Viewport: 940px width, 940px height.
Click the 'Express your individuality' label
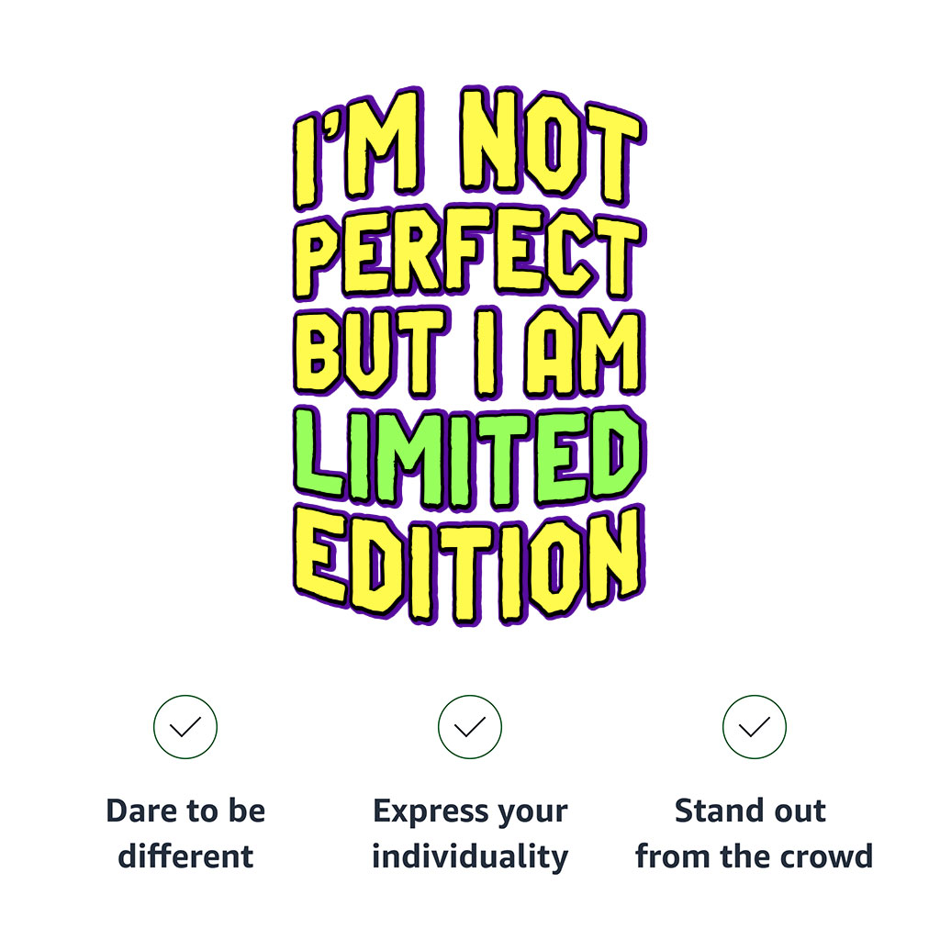click(470, 834)
